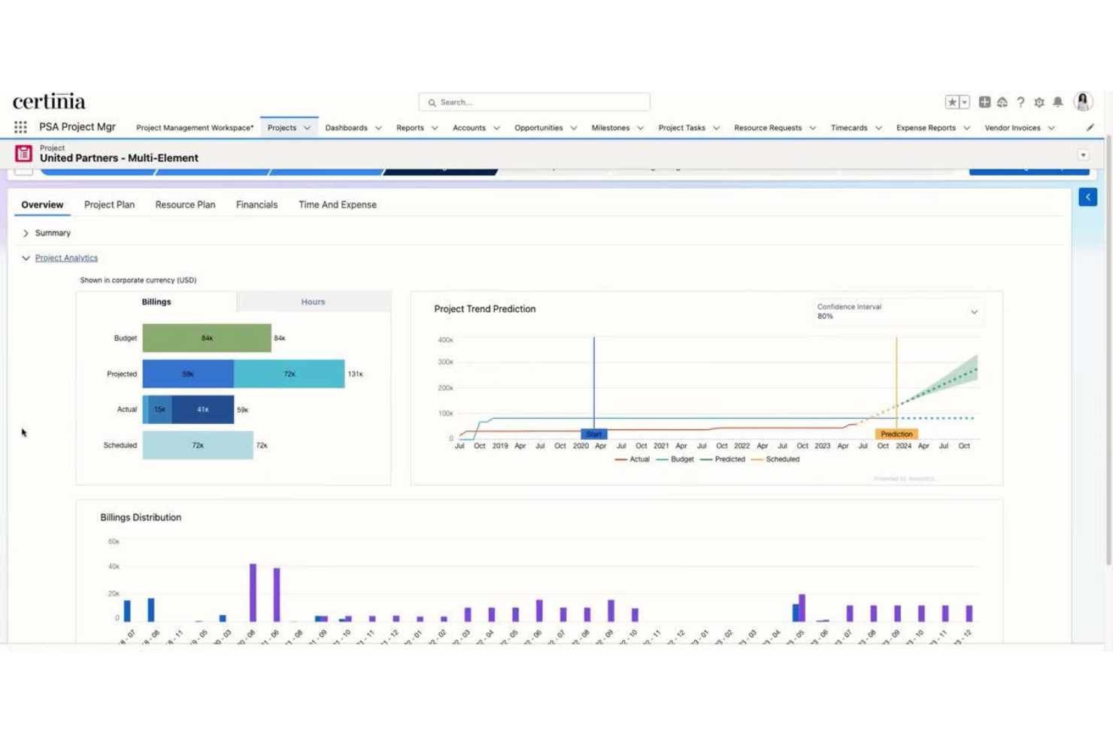Open the favorites list dropdown arrow
This screenshot has width=1113, height=742.
click(x=964, y=102)
